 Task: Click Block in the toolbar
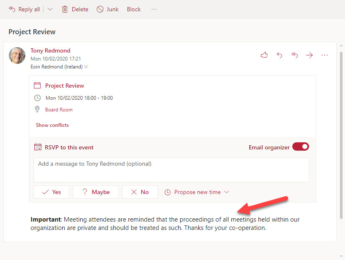pos(134,9)
